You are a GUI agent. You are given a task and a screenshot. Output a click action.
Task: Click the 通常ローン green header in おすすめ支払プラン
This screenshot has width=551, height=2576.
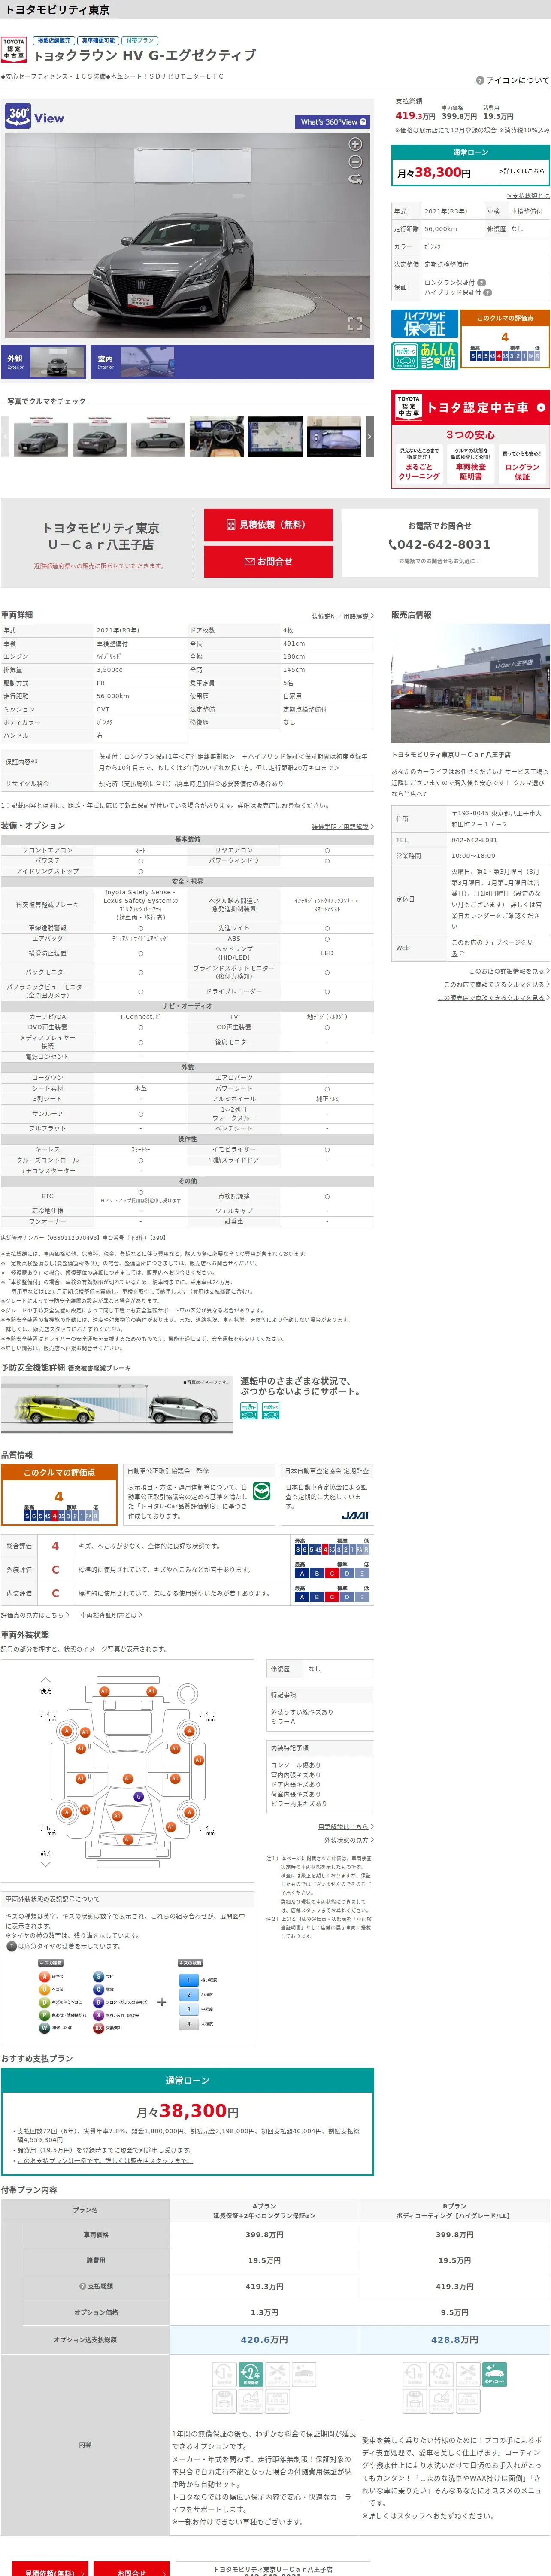(187, 2080)
